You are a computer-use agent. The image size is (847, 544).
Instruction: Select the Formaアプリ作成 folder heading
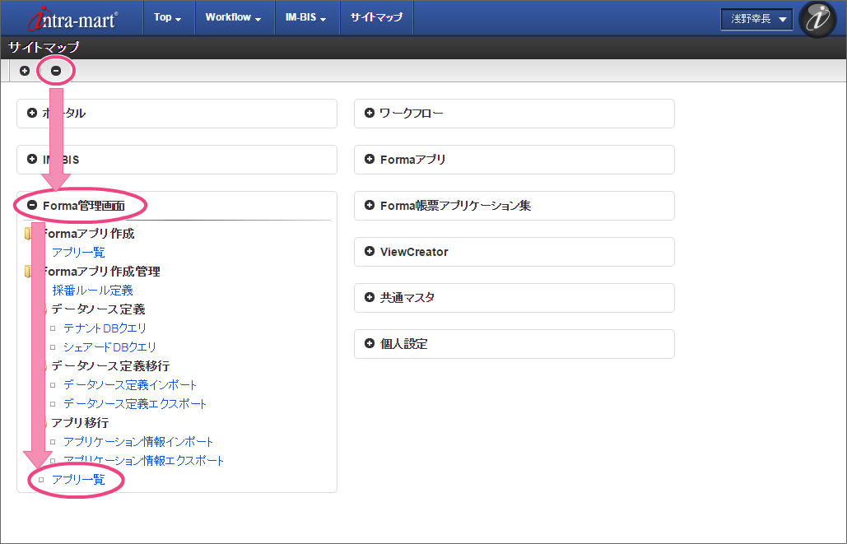(88, 234)
